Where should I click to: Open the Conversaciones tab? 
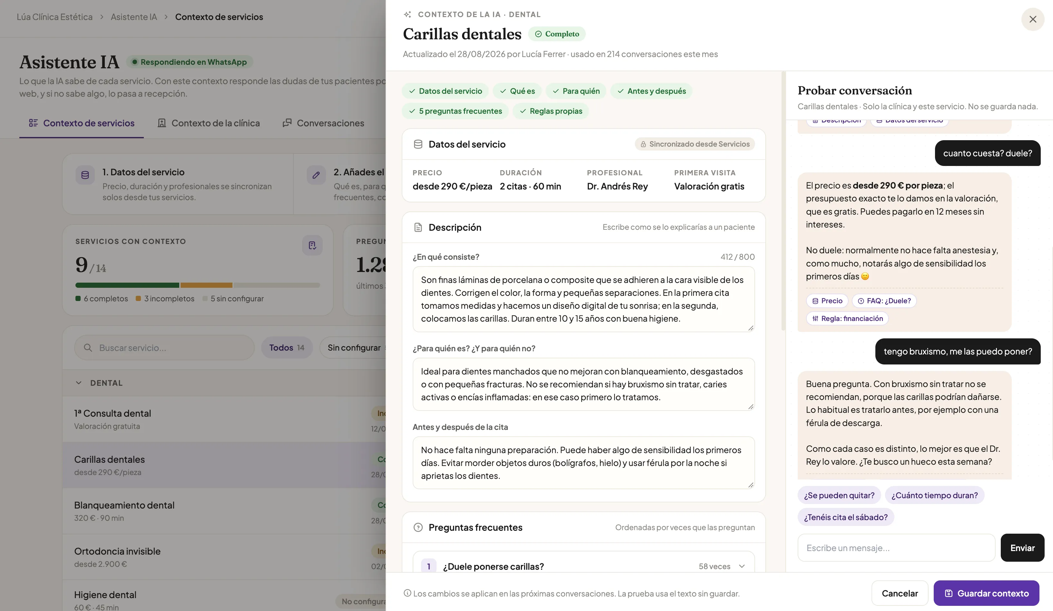(x=323, y=123)
